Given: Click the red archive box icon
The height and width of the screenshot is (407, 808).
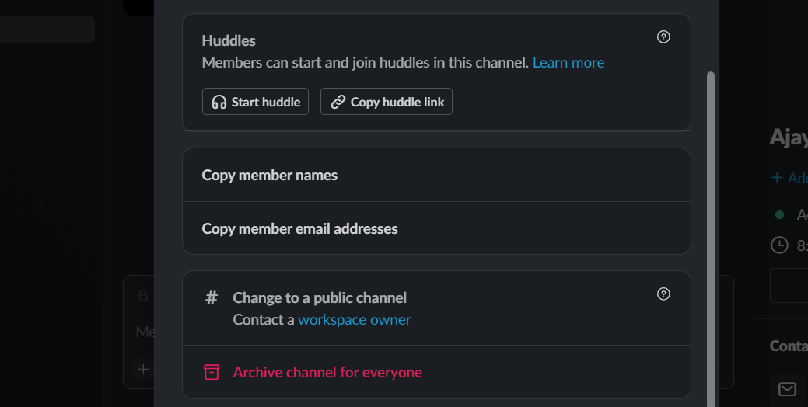Looking at the screenshot, I should click(212, 372).
